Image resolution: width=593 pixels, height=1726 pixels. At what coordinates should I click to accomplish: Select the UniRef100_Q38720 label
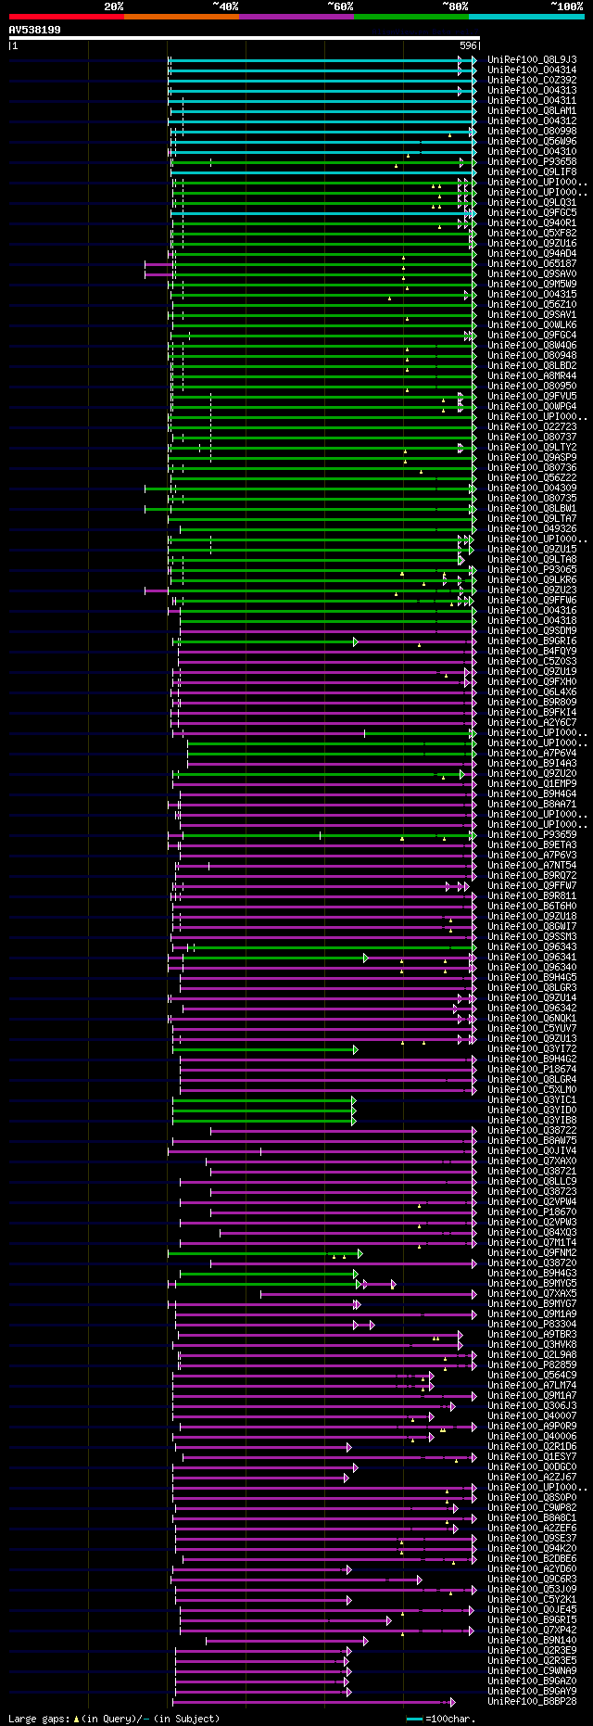tap(532, 1263)
